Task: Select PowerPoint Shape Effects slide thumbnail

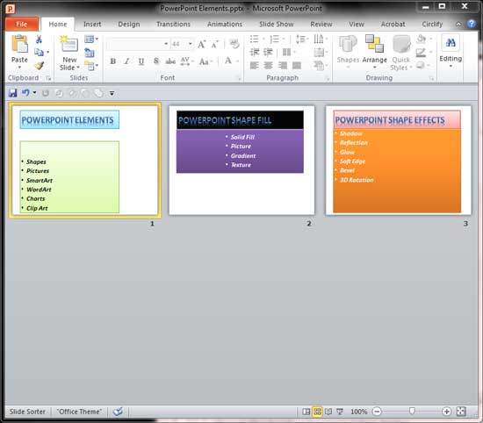Action: click(399, 161)
